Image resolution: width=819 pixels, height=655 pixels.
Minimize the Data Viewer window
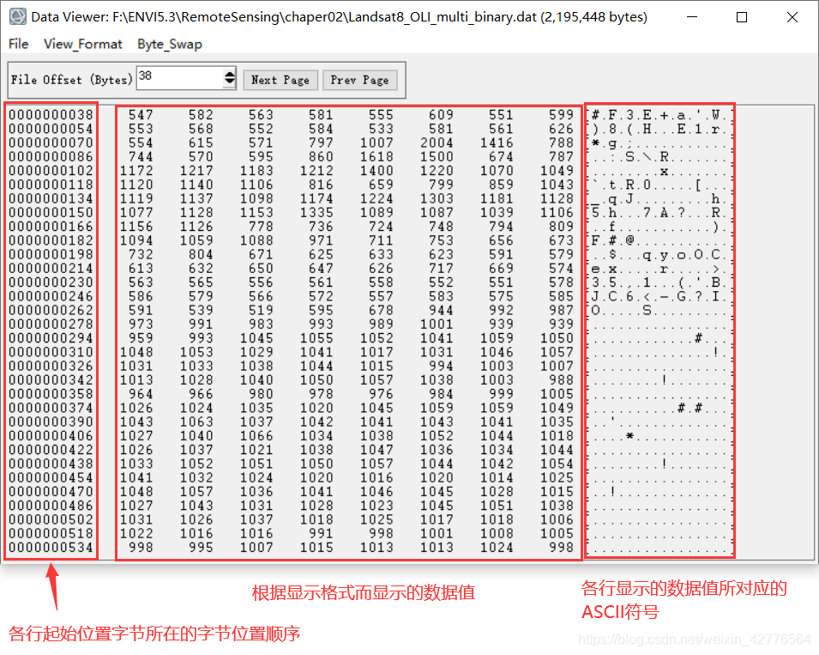pos(692,16)
